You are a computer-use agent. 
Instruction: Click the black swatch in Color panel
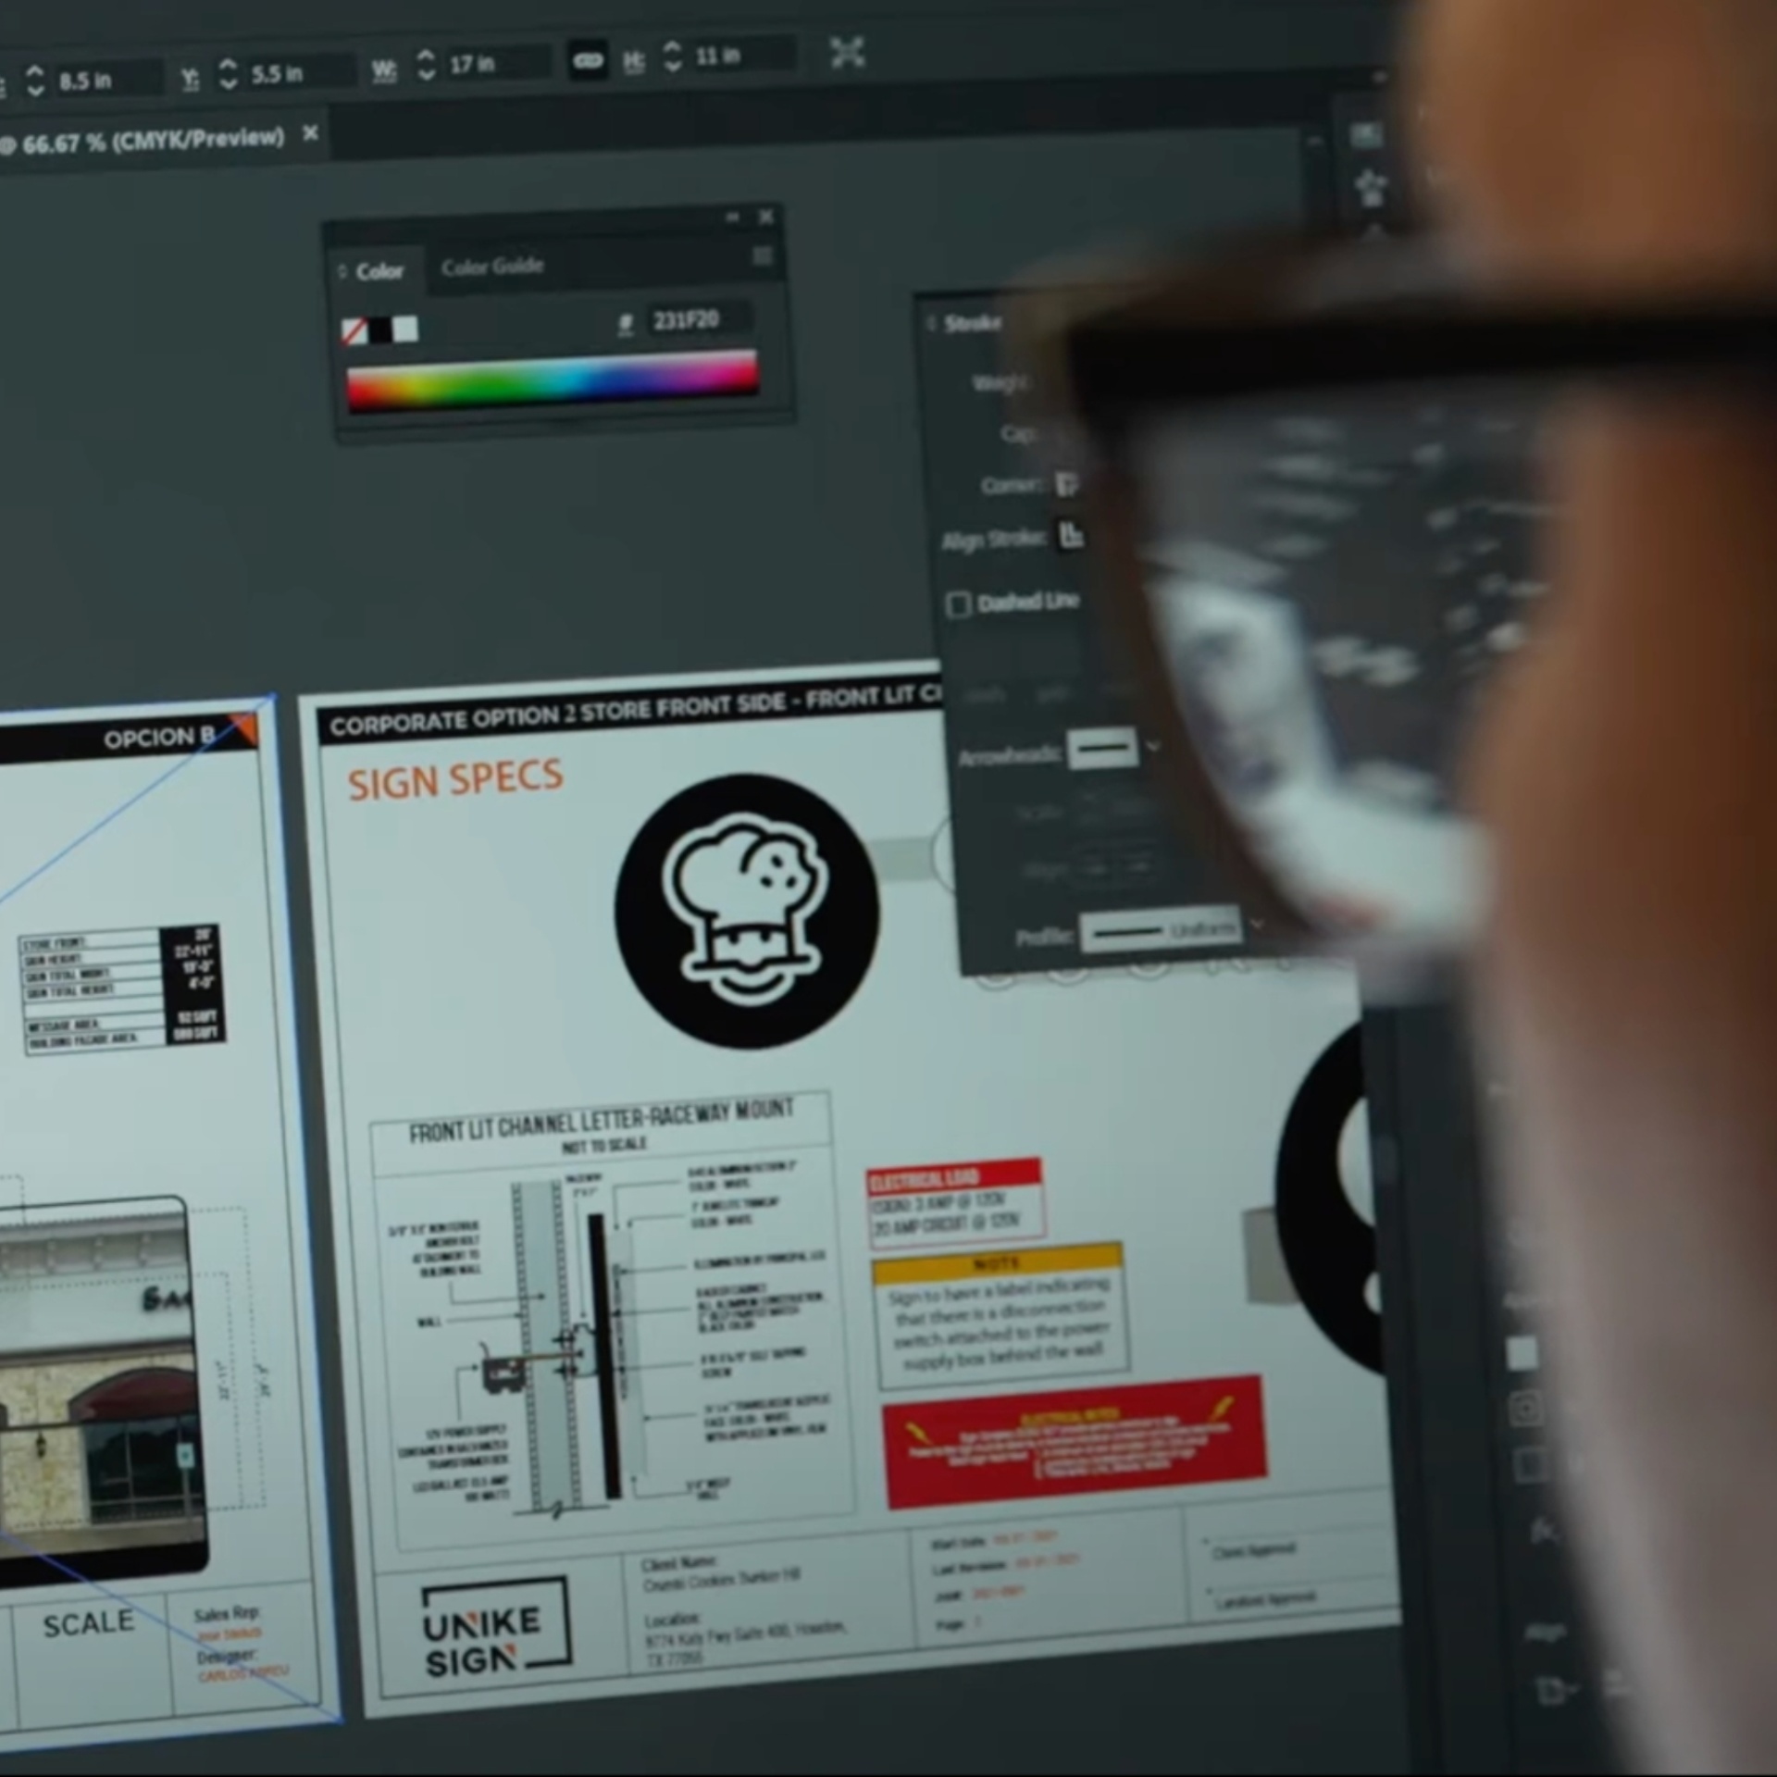pyautogui.click(x=380, y=329)
